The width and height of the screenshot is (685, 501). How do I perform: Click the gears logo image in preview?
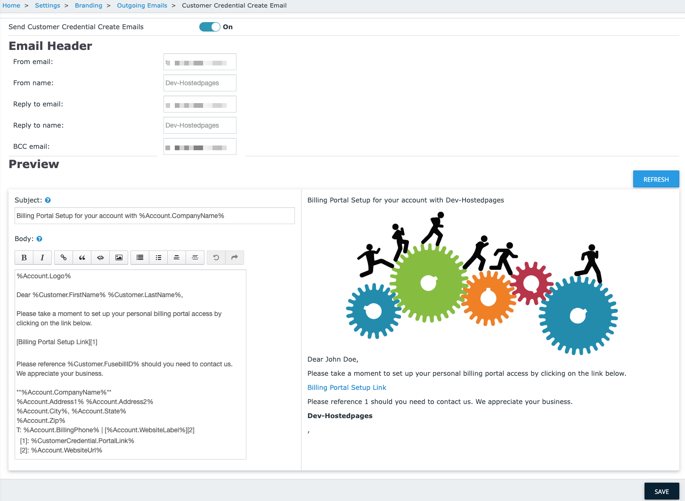482,283
